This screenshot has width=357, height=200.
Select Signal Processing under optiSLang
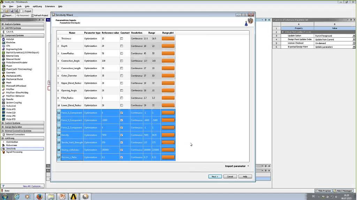coord(14,152)
